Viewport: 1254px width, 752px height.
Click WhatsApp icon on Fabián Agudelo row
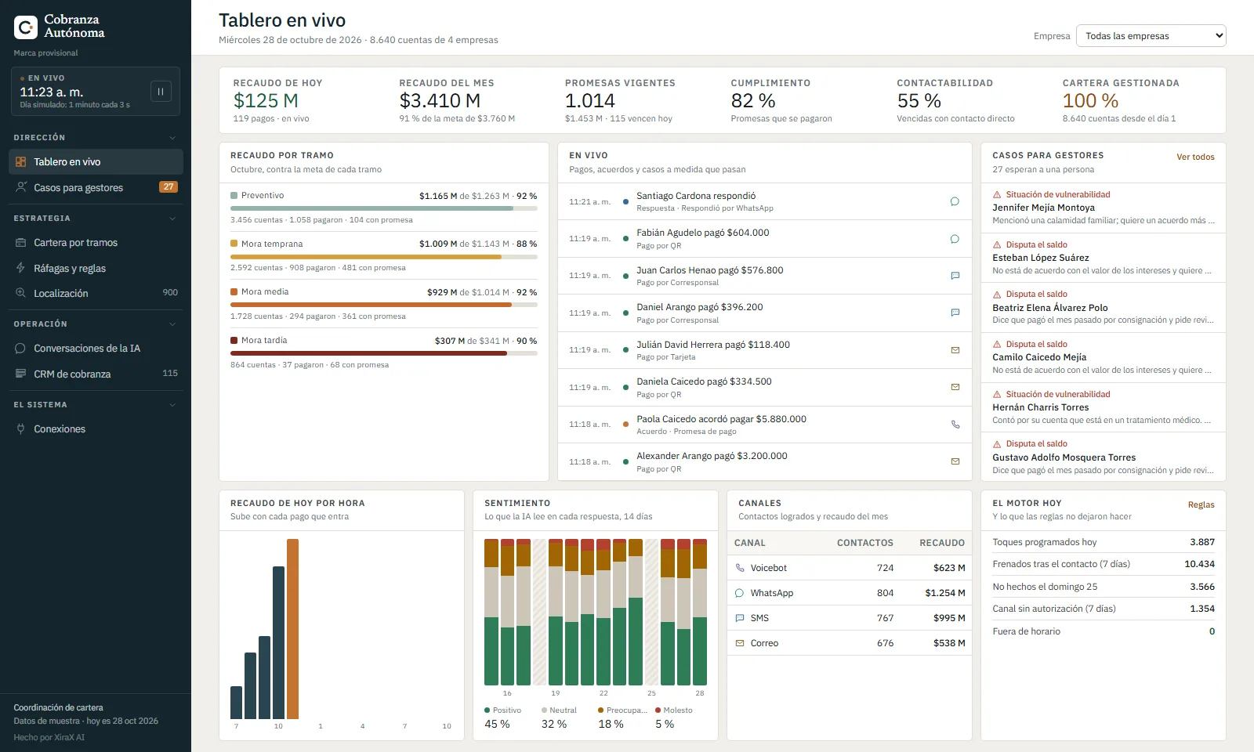click(955, 239)
